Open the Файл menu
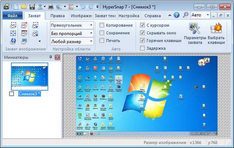This screenshot has width=234, height=148. click(x=12, y=16)
